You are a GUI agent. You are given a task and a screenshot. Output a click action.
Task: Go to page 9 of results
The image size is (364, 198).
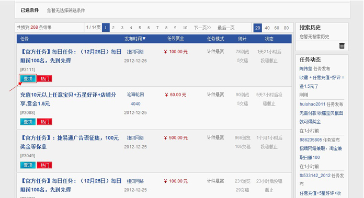(x=175, y=28)
